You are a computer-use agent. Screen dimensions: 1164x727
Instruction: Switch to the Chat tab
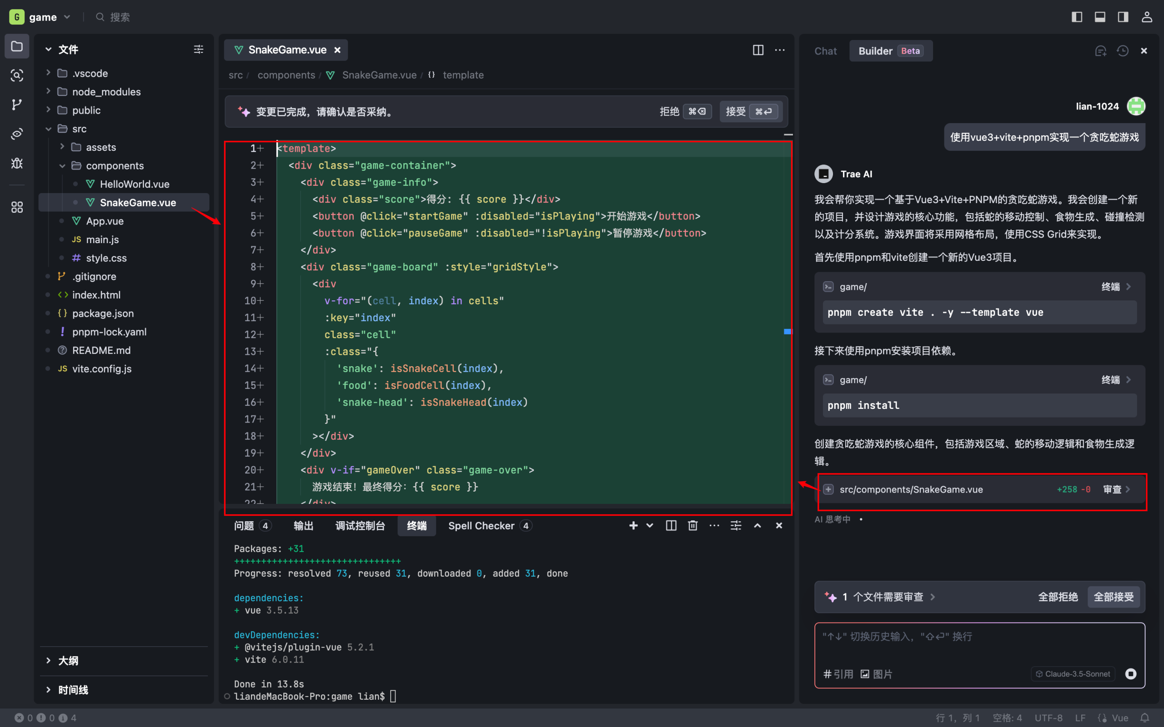[x=825, y=50]
